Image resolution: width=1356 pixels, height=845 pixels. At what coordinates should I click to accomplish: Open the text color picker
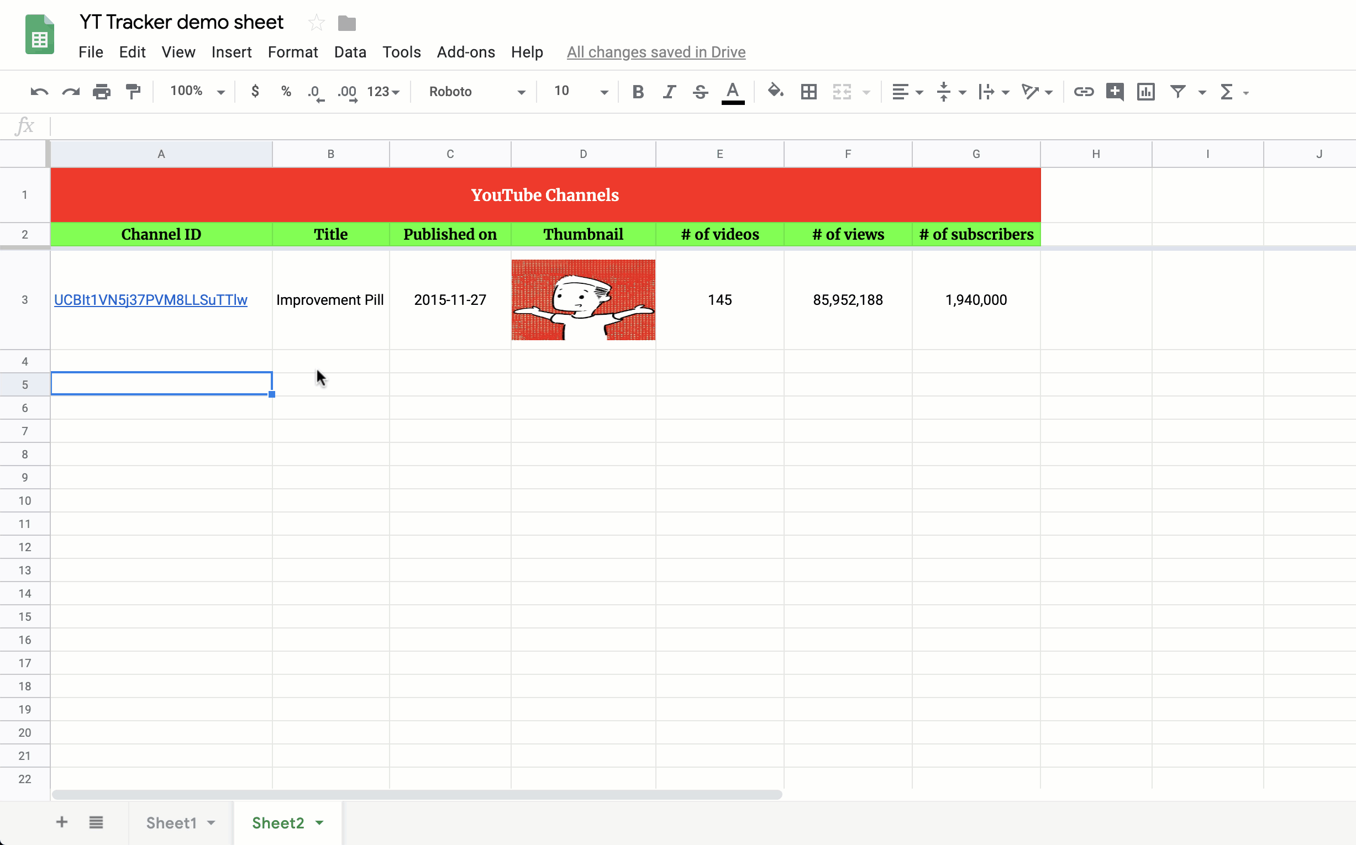click(x=733, y=92)
